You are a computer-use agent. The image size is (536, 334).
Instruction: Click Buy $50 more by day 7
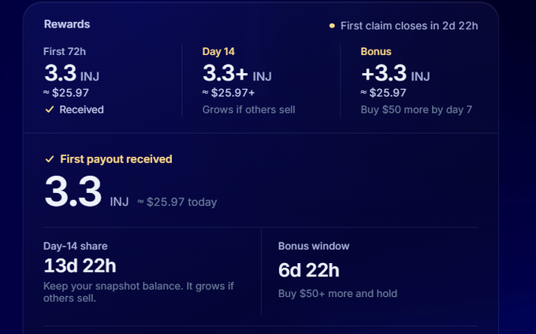pyautogui.click(x=416, y=109)
